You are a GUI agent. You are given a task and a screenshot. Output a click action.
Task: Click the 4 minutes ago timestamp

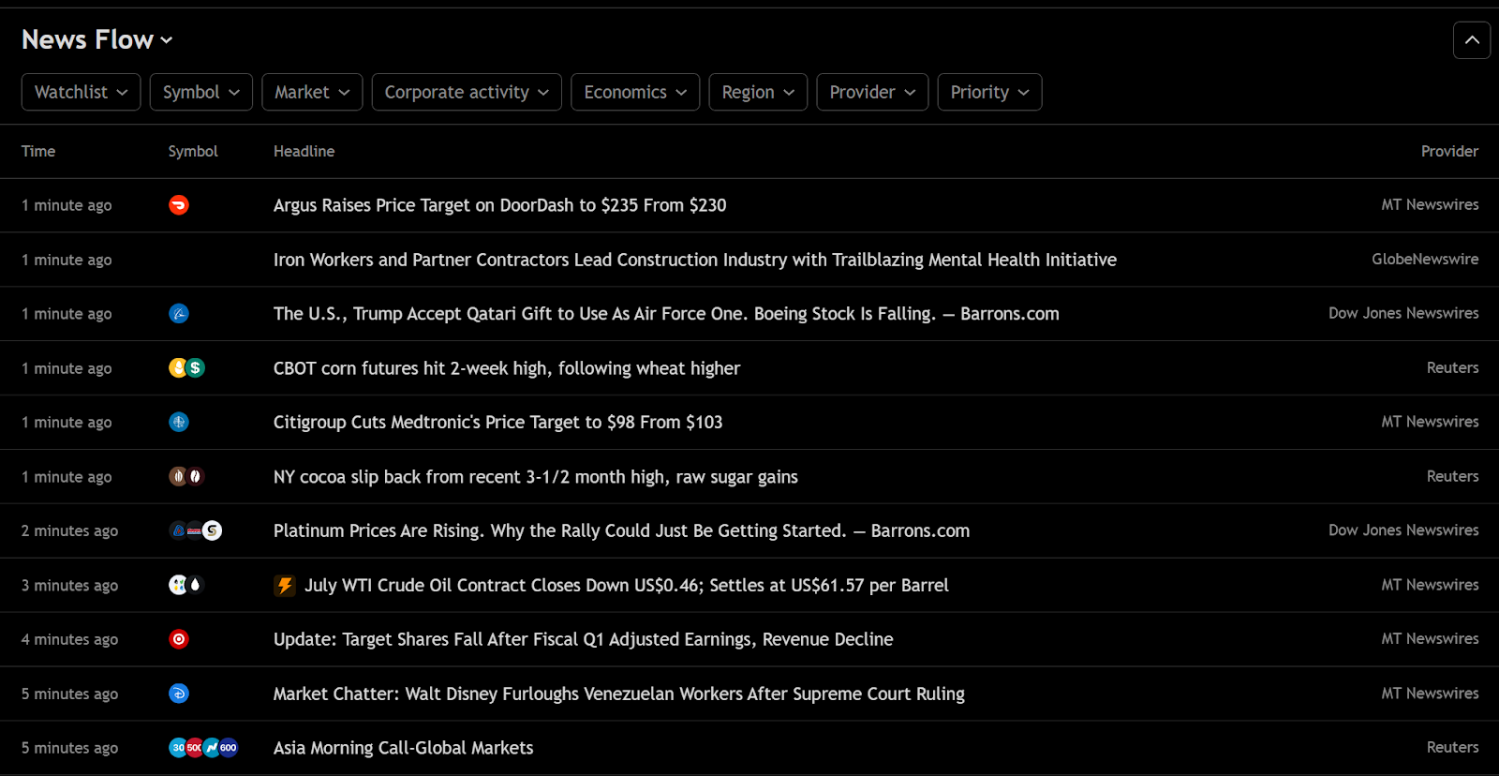click(x=70, y=639)
